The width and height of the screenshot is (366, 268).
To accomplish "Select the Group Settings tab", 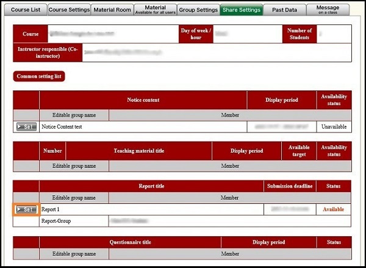I will 198,10.
